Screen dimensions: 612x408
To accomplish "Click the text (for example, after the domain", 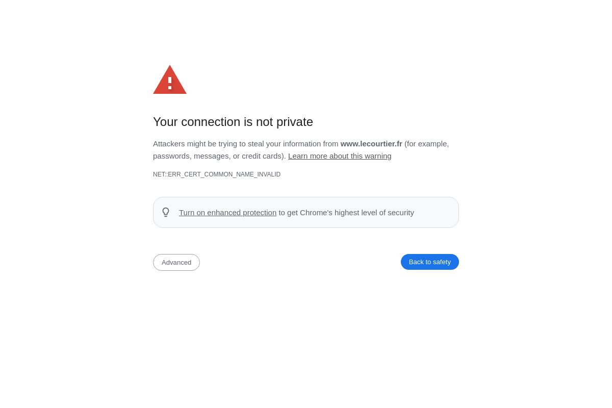I will 426,144.
